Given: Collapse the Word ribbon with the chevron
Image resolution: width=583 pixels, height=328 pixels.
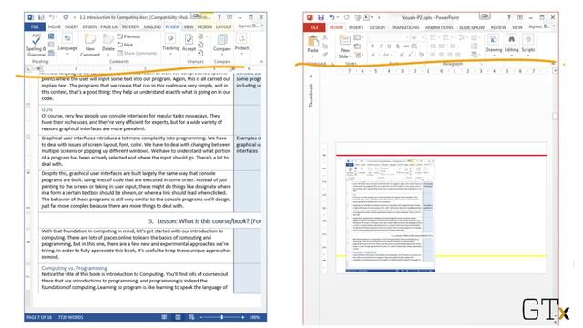Looking at the screenshot, I should click(261, 61).
